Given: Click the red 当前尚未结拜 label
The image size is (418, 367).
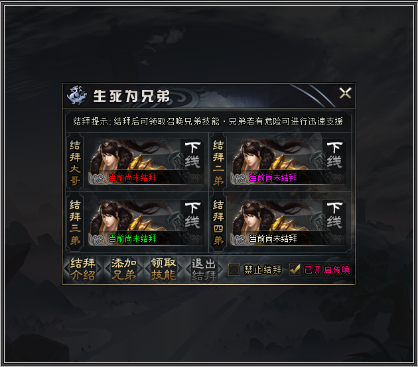Looking at the screenshot, I should point(133,178).
